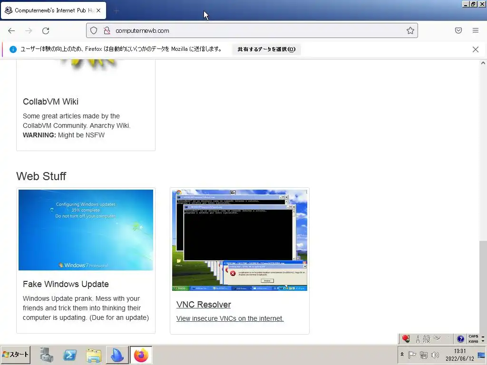This screenshot has width=487, height=365.
Task: Open the language bar help question icon
Action: (x=460, y=338)
